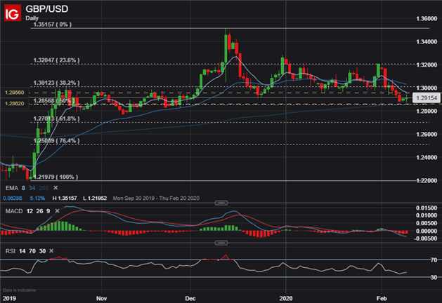Select Fibonacci label 1.25089 (76.4%)

click(x=56, y=141)
